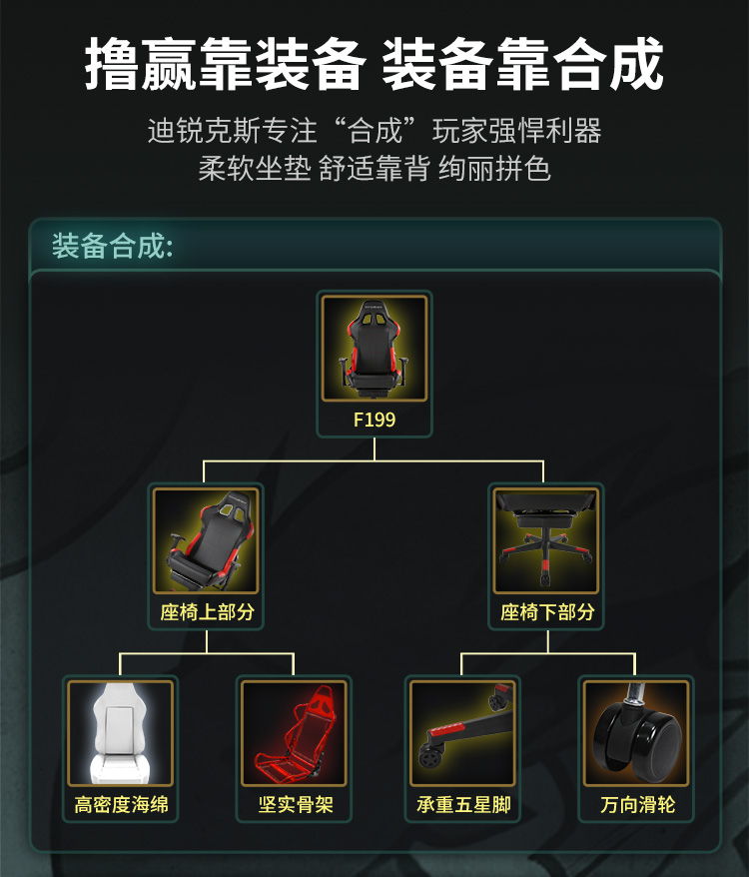Click the 座椅上部分 label
The height and width of the screenshot is (877, 749).
[207, 612]
